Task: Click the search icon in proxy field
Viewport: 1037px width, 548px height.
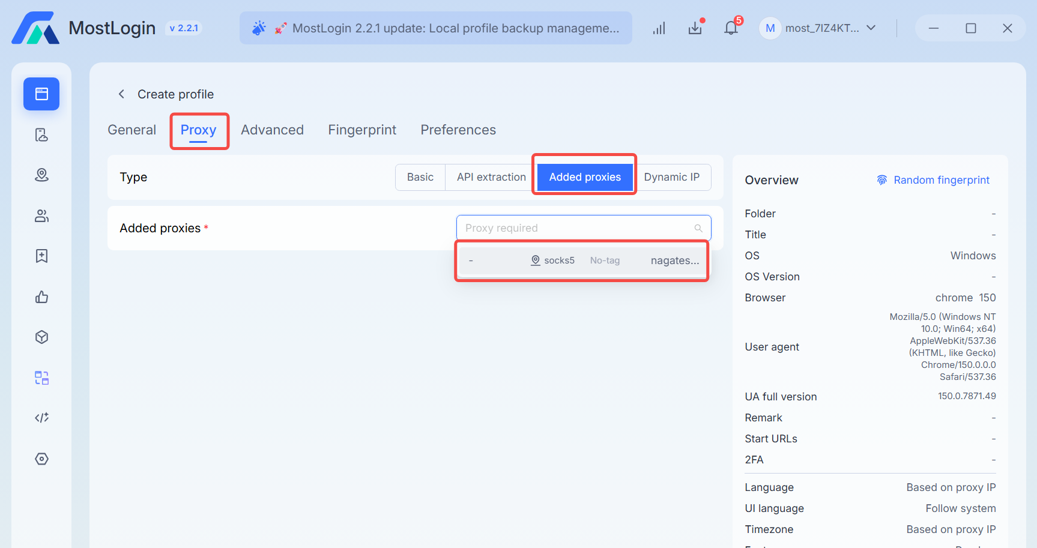Action: coord(698,228)
